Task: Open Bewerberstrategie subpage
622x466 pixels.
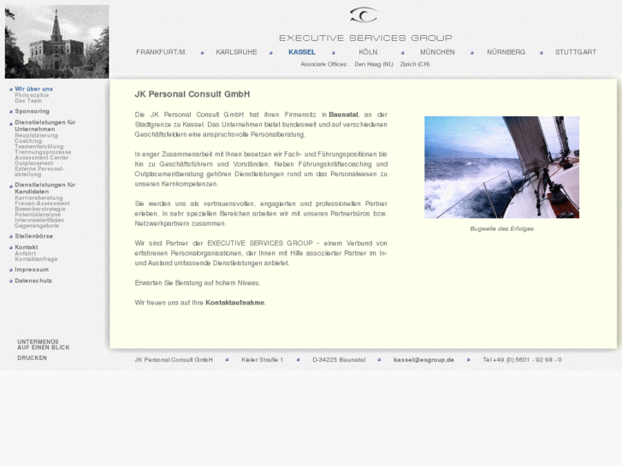Action: [40, 209]
